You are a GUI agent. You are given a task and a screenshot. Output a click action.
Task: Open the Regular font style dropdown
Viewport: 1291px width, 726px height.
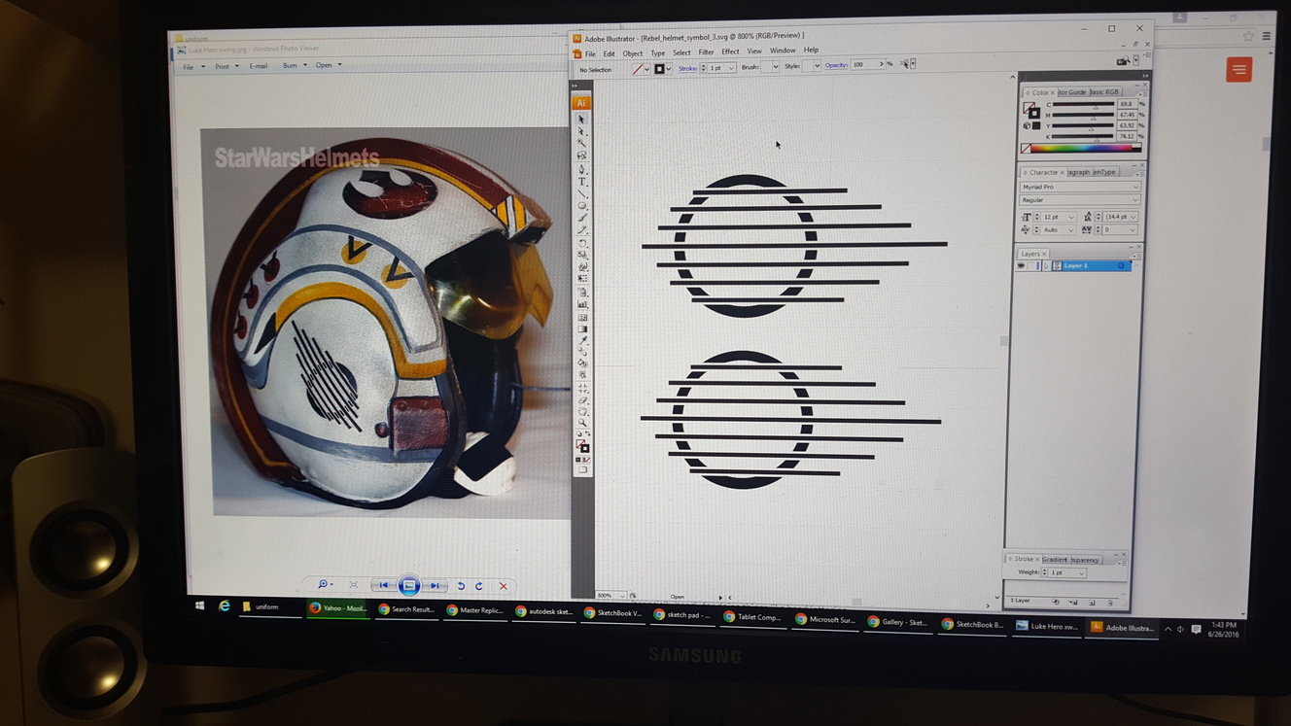click(1134, 199)
